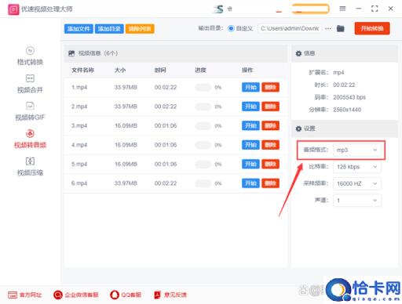Click the three-dot browse path button
The height and width of the screenshot is (304, 402).
(328, 28)
